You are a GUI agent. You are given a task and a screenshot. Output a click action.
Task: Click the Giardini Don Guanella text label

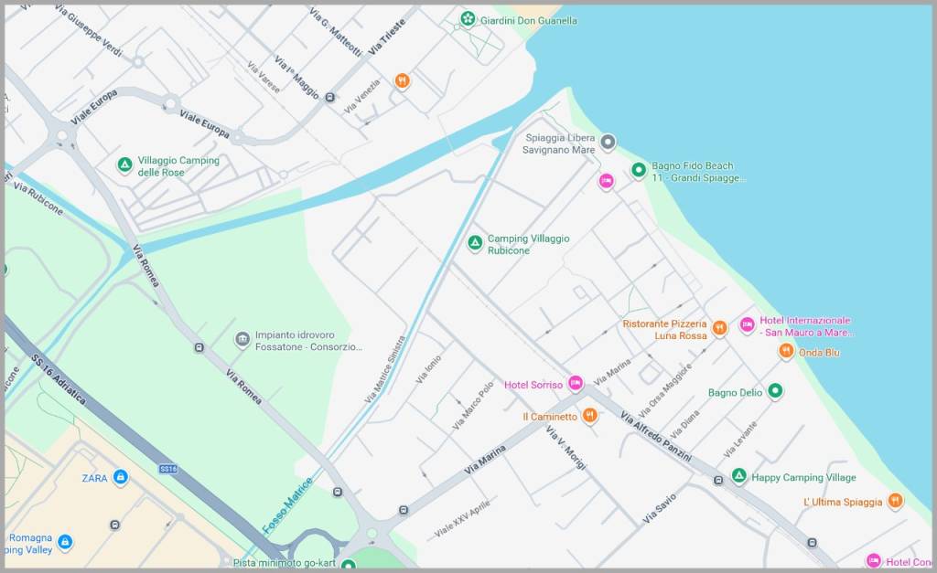point(529,20)
